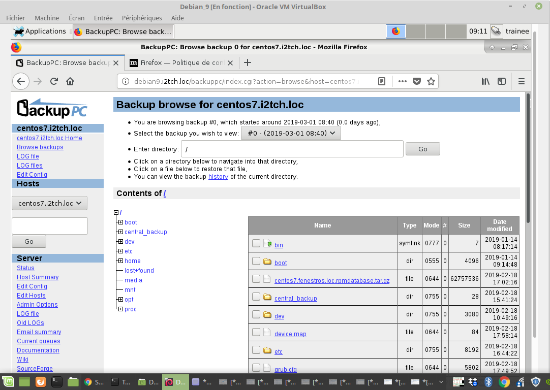Select checkbox for device.map file

(256, 333)
